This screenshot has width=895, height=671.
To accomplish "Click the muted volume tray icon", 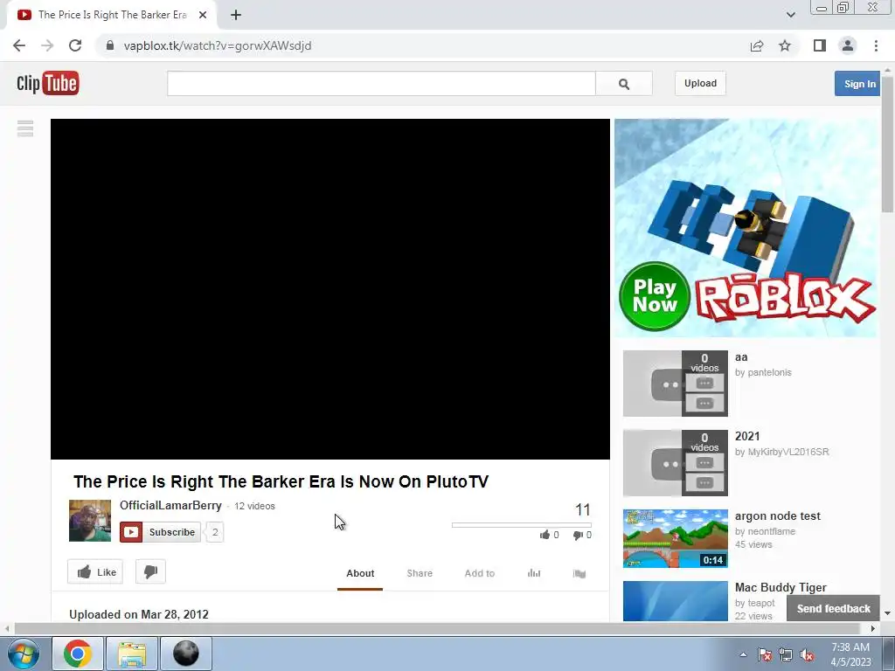I will [x=807, y=655].
